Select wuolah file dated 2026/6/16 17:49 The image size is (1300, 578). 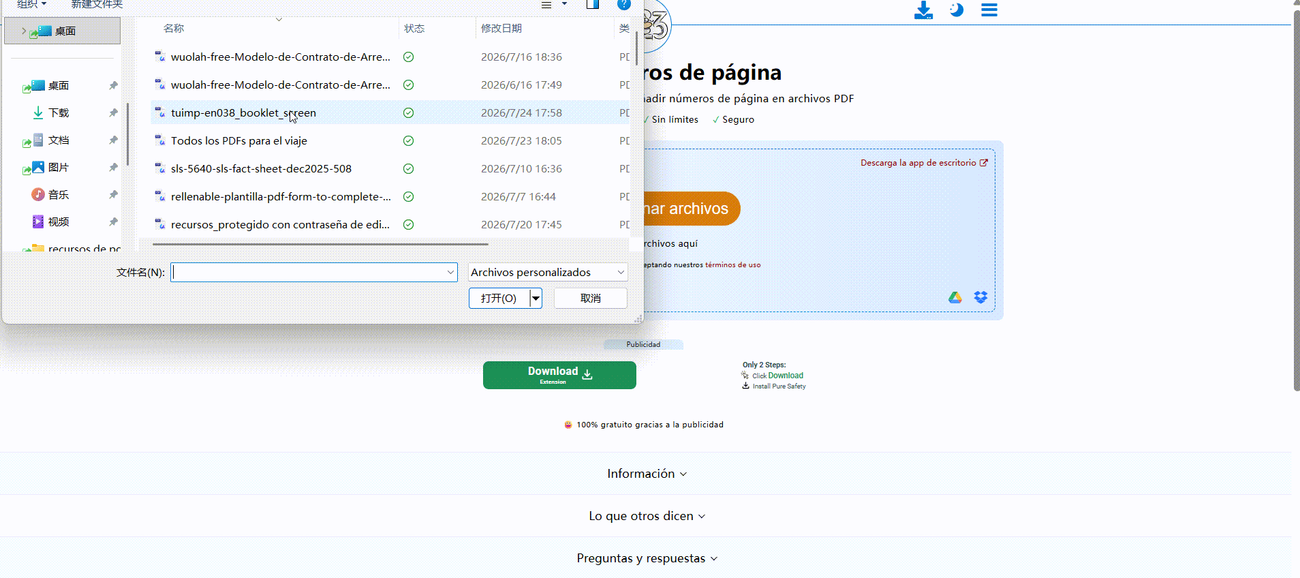[281, 85]
